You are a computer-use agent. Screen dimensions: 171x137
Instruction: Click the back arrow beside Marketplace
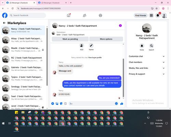click(4, 23)
